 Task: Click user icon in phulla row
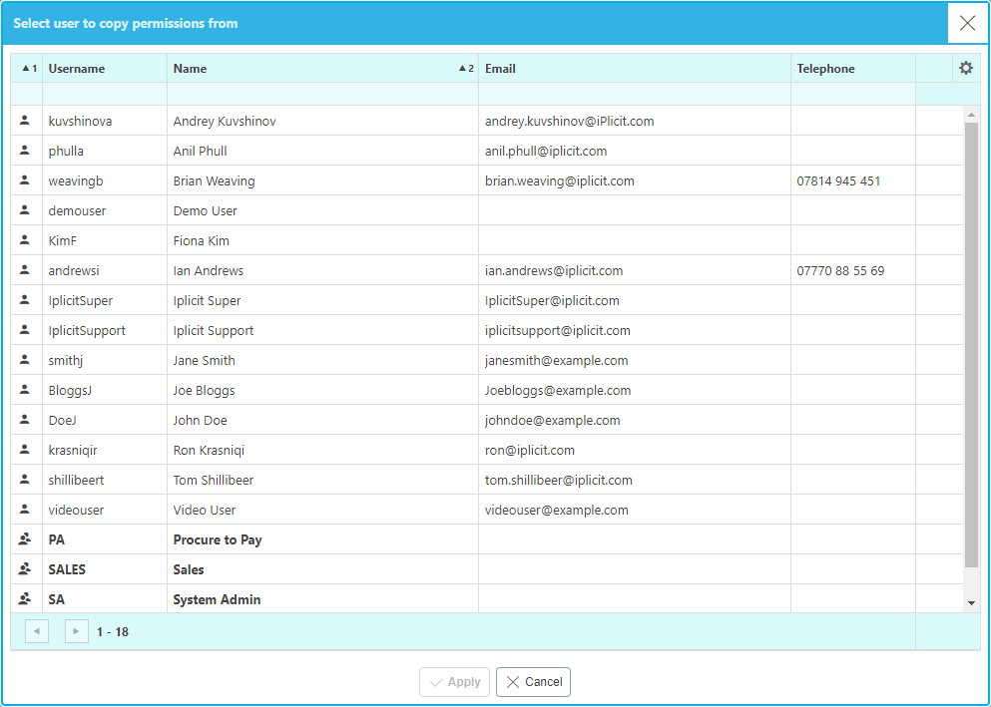[25, 151]
